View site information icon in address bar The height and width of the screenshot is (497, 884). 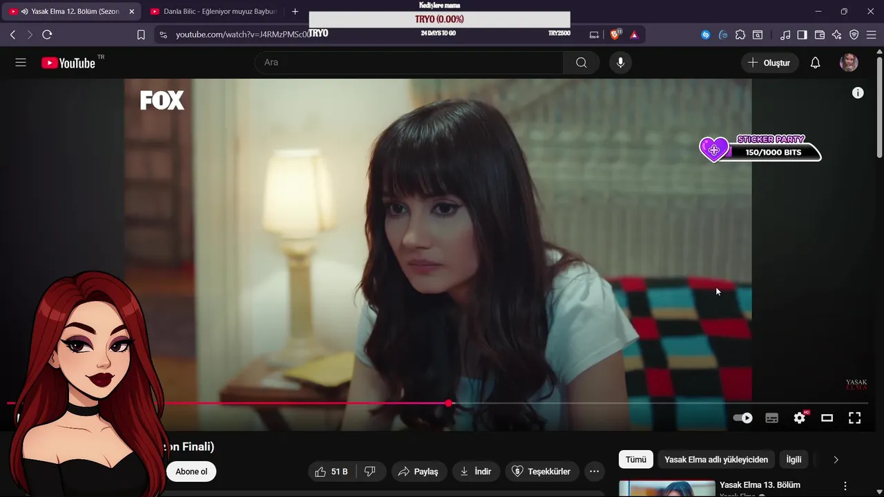coord(162,35)
